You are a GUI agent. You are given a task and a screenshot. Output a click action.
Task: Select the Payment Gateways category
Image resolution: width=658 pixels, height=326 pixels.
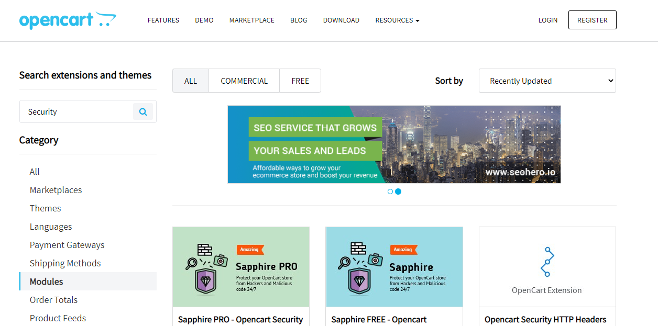tap(67, 245)
